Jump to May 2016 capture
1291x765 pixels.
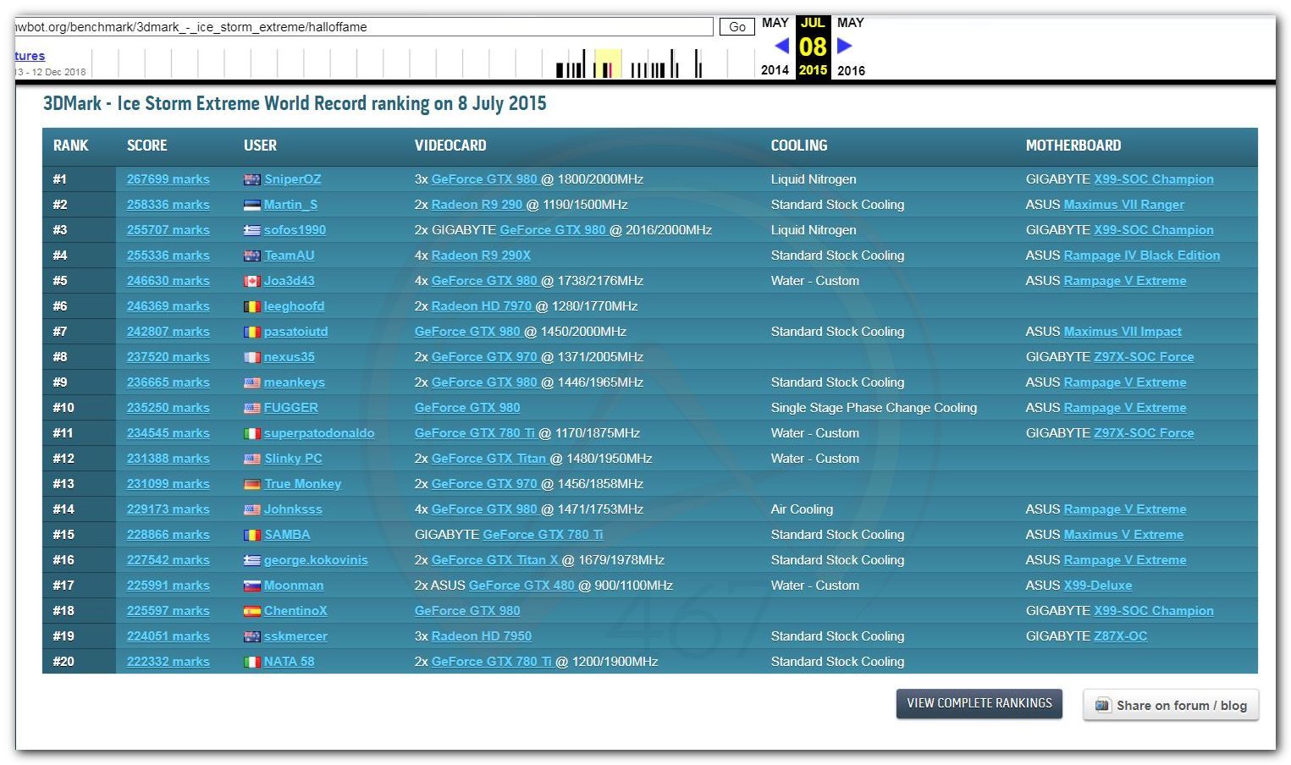click(850, 23)
